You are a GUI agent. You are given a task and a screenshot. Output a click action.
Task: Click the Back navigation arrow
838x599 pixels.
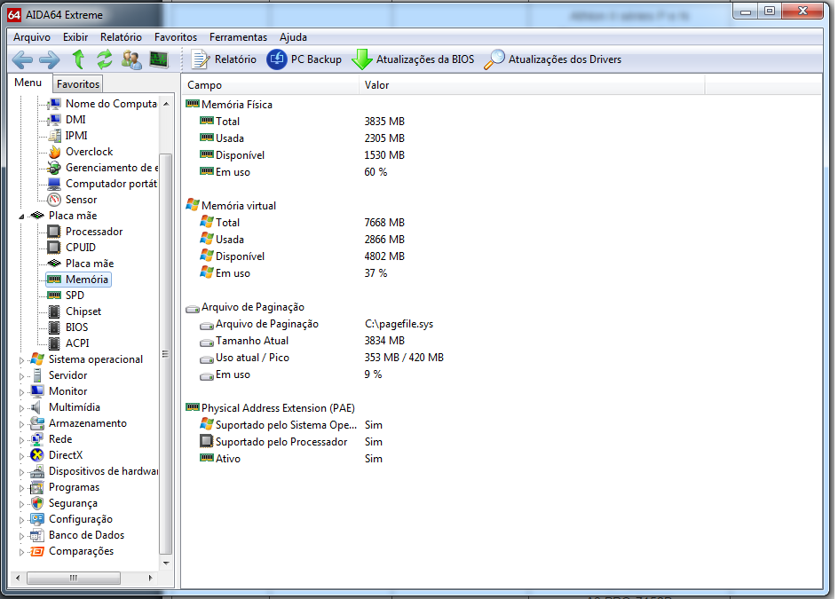[x=22, y=59]
